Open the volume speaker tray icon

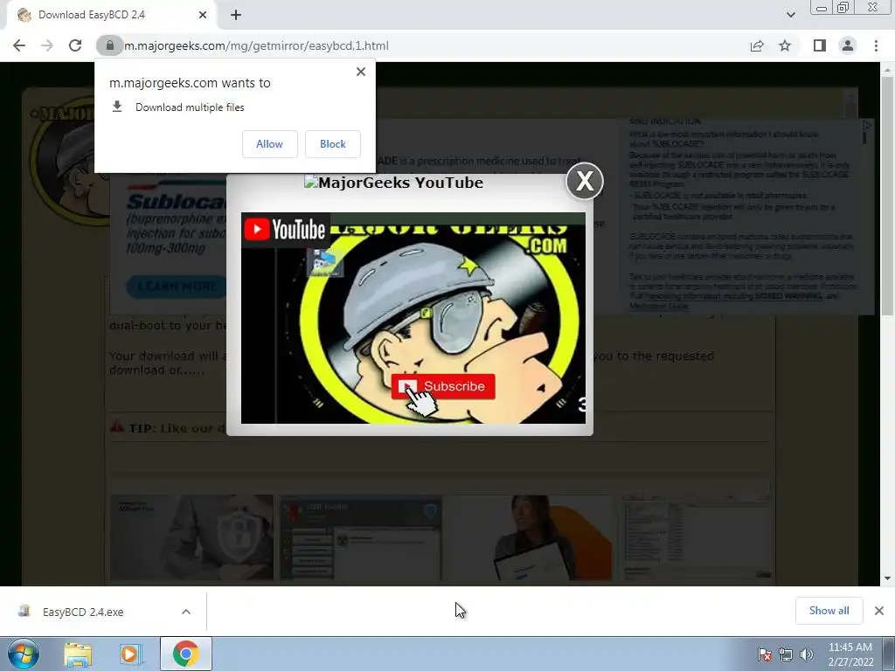806,654
